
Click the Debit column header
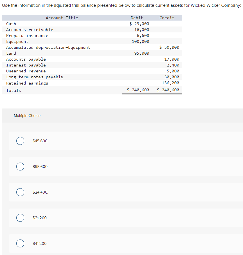click(x=137, y=18)
